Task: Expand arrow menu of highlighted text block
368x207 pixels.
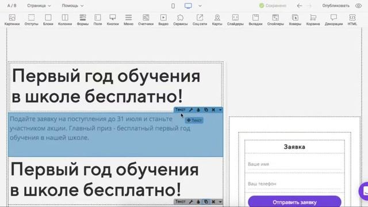Action: tap(220, 110)
